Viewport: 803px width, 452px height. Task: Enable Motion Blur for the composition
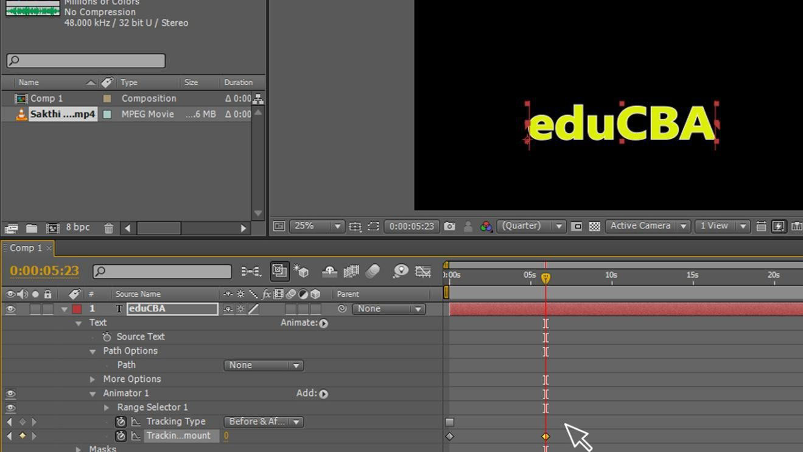point(373,271)
